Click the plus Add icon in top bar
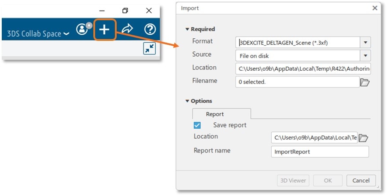Screen dimensions: 387x196 point(104,30)
